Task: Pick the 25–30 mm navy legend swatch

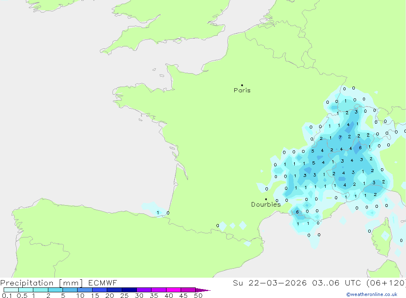Action: pos(129,290)
